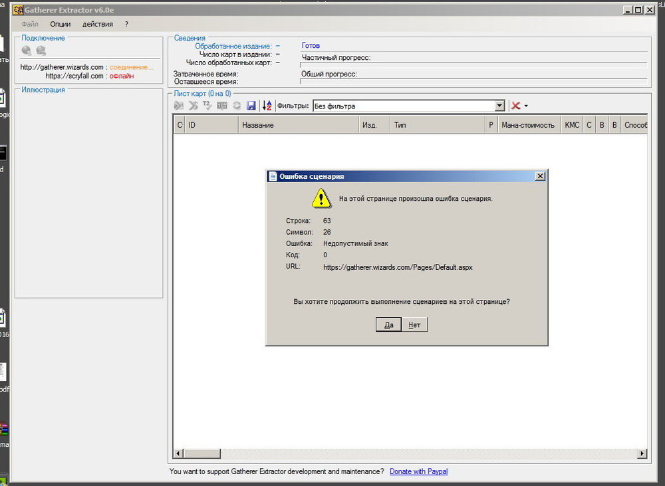This screenshot has width=665, height=486.
Task: Click the A-Z sort icon
Action: tap(267, 106)
